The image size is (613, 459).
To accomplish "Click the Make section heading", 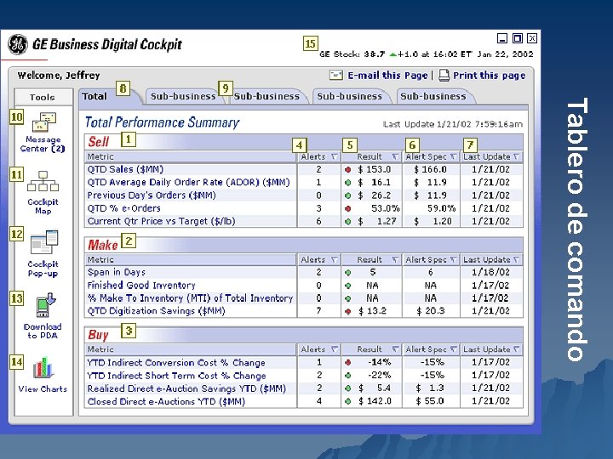I will [x=103, y=245].
